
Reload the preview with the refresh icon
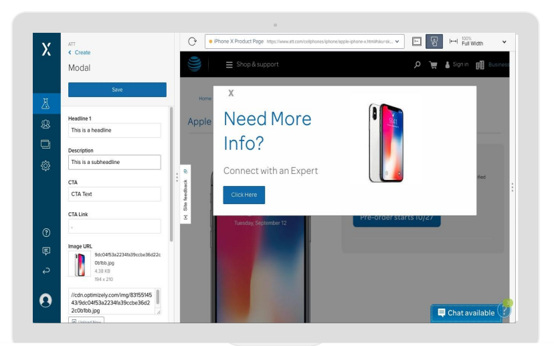[191, 41]
